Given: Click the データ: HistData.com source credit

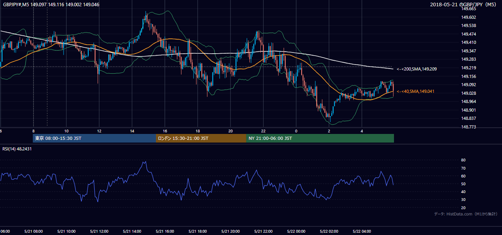Looking at the screenshot, I should click(x=466, y=214).
